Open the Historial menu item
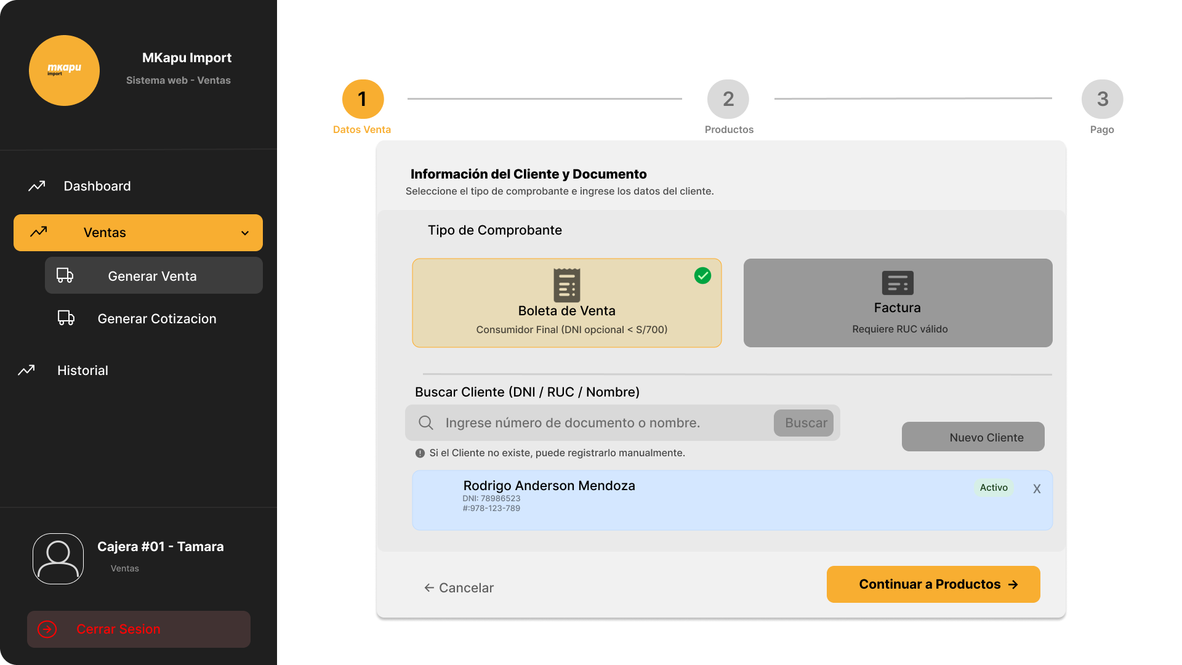Viewport: 1182px width, 665px height. (82, 370)
